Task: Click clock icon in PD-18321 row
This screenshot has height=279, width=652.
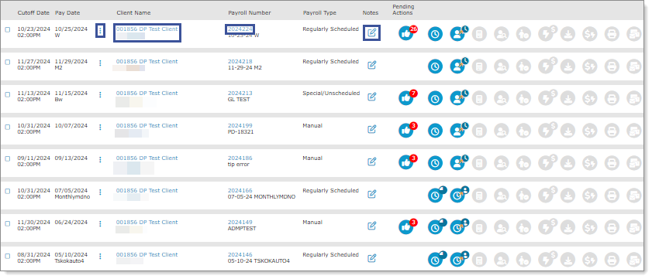Action: click(436, 131)
